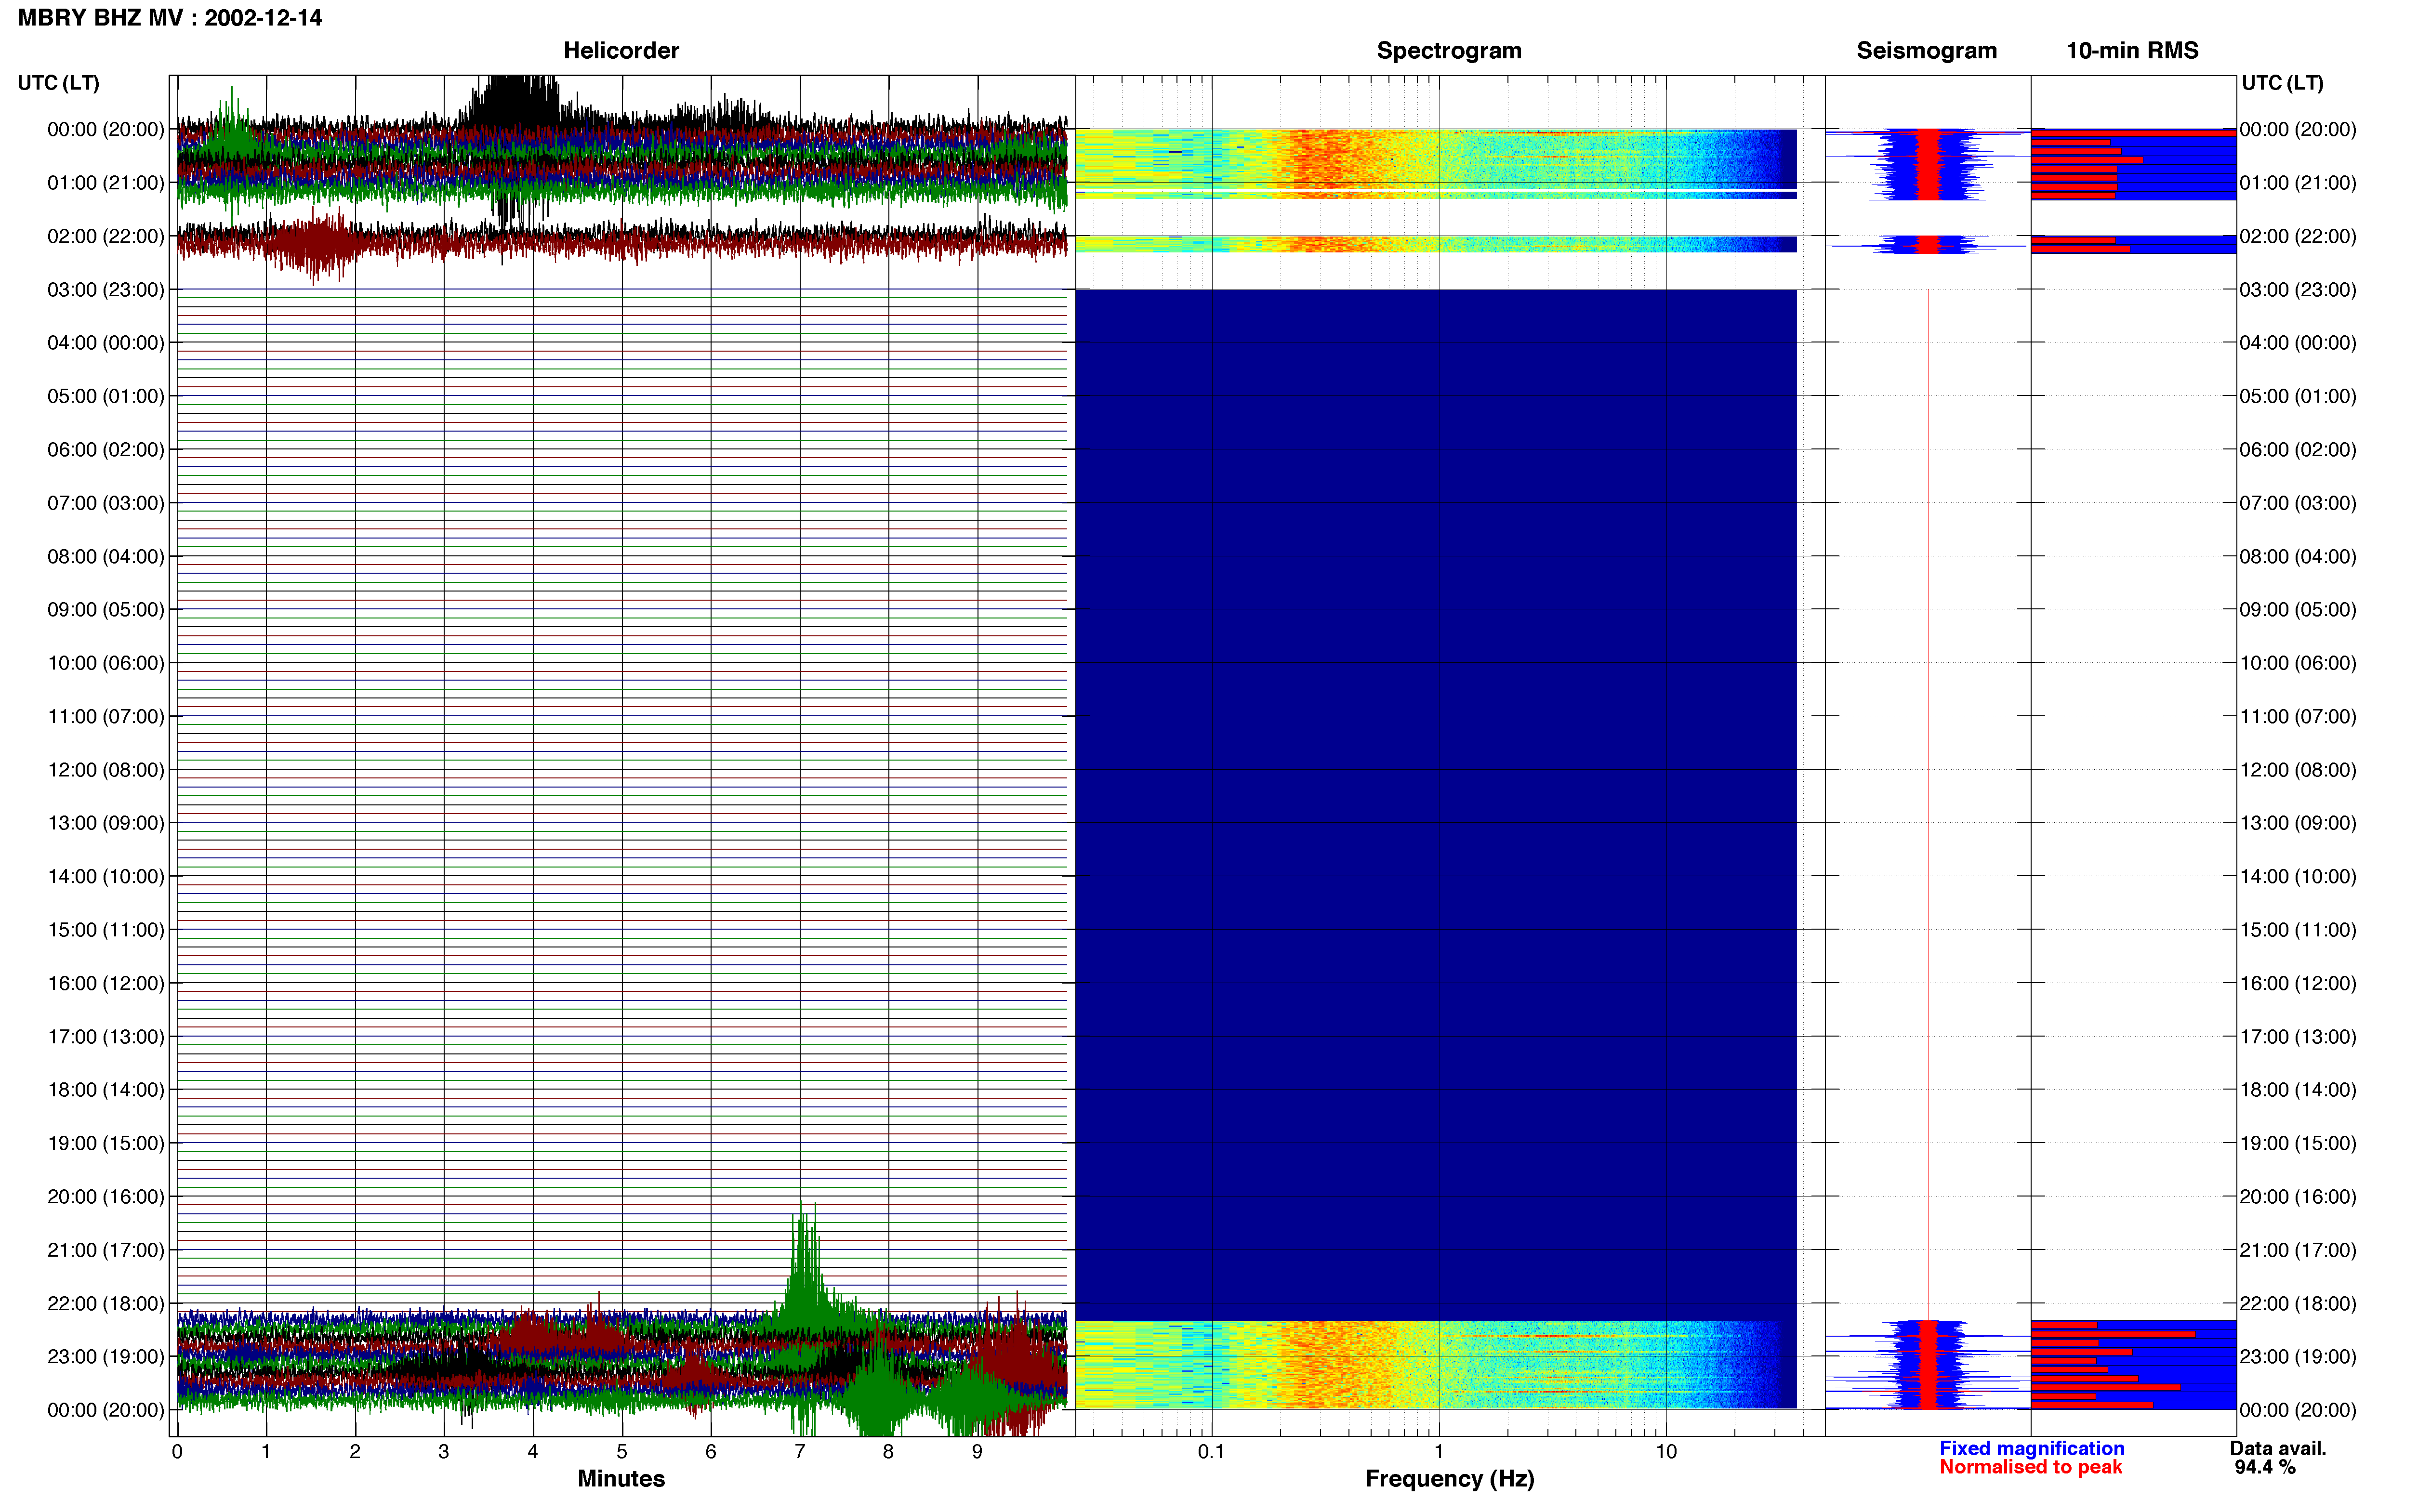Click the '10' Hz frequency tick label
Screen dimensions: 2418x1512
click(x=1666, y=1452)
